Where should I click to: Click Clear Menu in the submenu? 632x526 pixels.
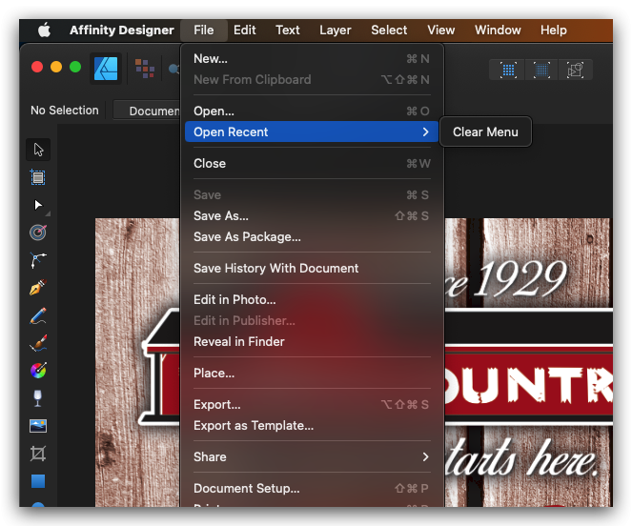[485, 131]
